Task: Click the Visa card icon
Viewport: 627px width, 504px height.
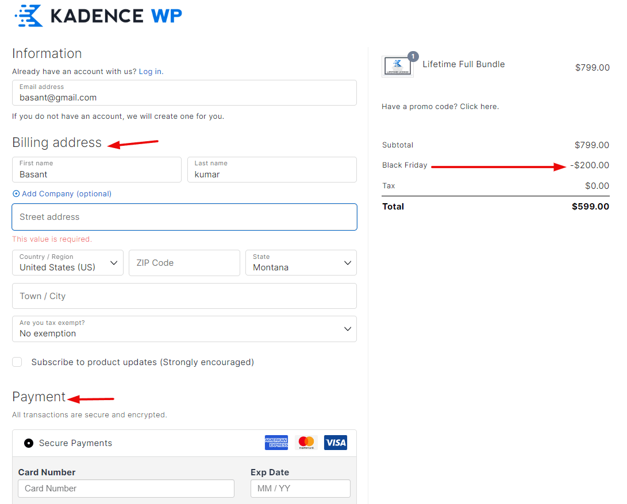Action: pyautogui.click(x=335, y=443)
